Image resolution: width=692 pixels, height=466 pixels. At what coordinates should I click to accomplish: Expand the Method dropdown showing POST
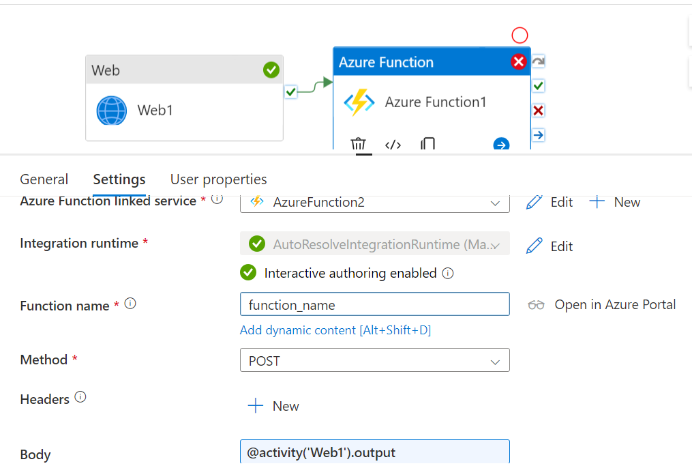375,360
